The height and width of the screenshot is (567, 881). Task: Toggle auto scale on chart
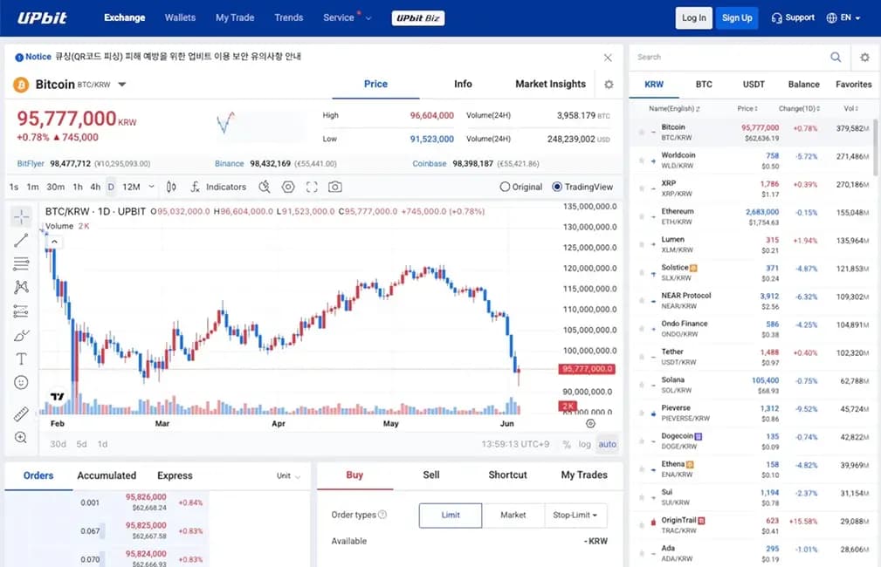607,444
